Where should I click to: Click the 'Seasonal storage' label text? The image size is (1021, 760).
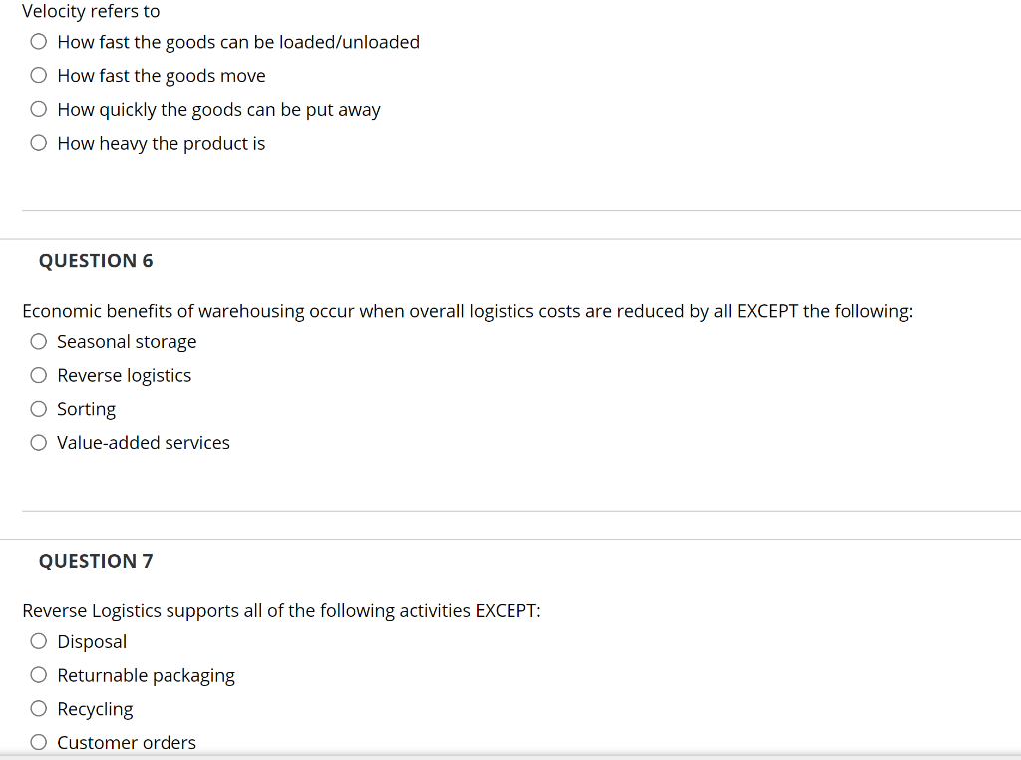[x=127, y=342]
